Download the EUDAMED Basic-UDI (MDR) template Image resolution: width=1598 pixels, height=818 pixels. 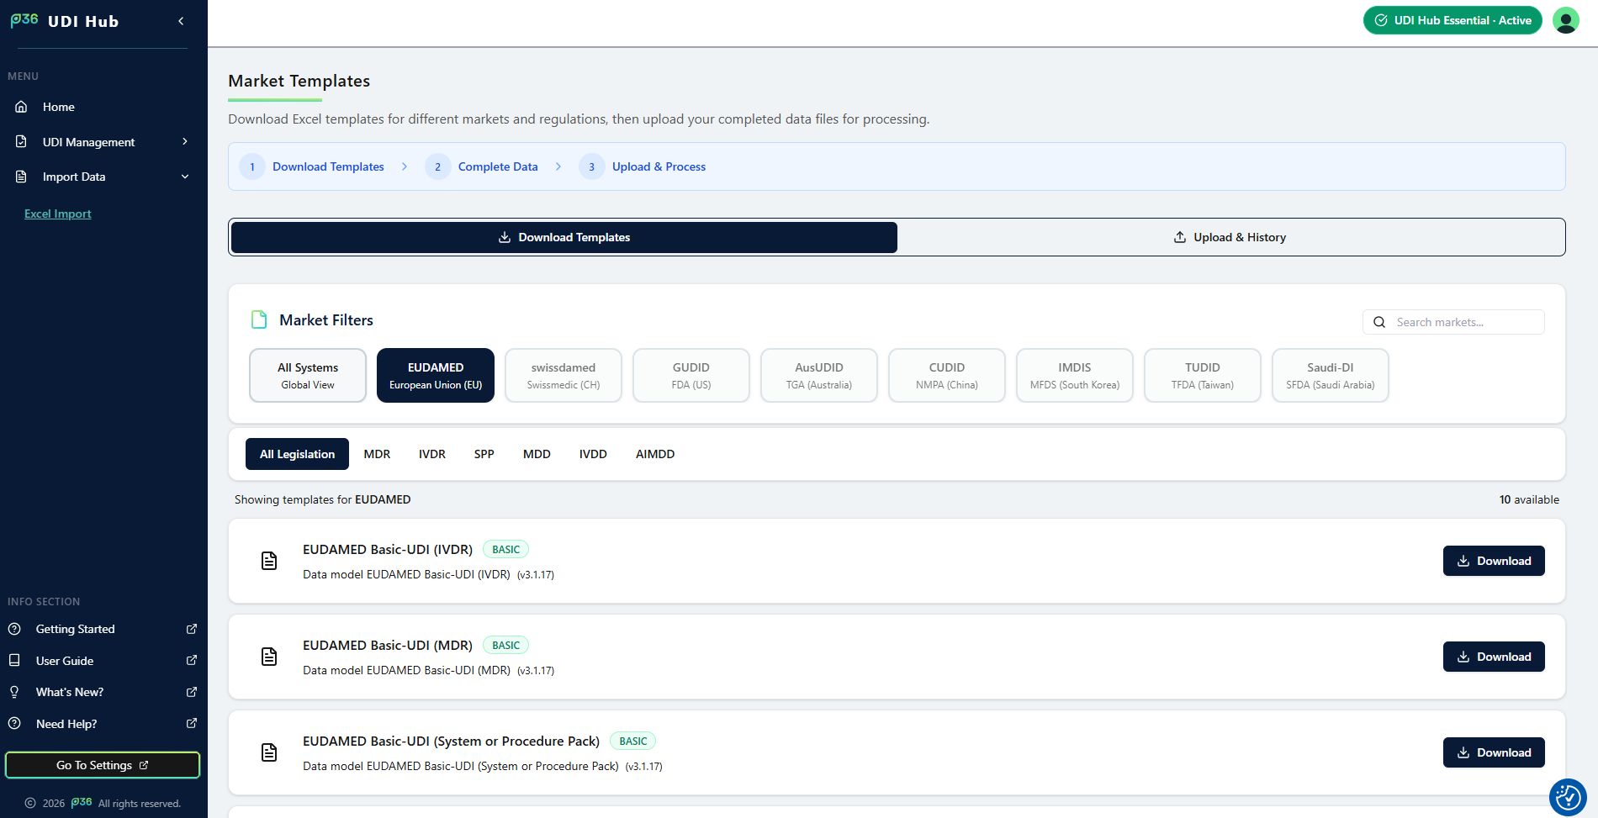(x=1494, y=657)
